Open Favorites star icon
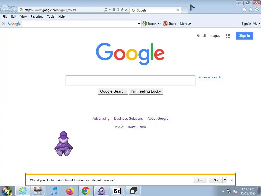The height and width of the screenshot is (196, 261). tap(251, 10)
